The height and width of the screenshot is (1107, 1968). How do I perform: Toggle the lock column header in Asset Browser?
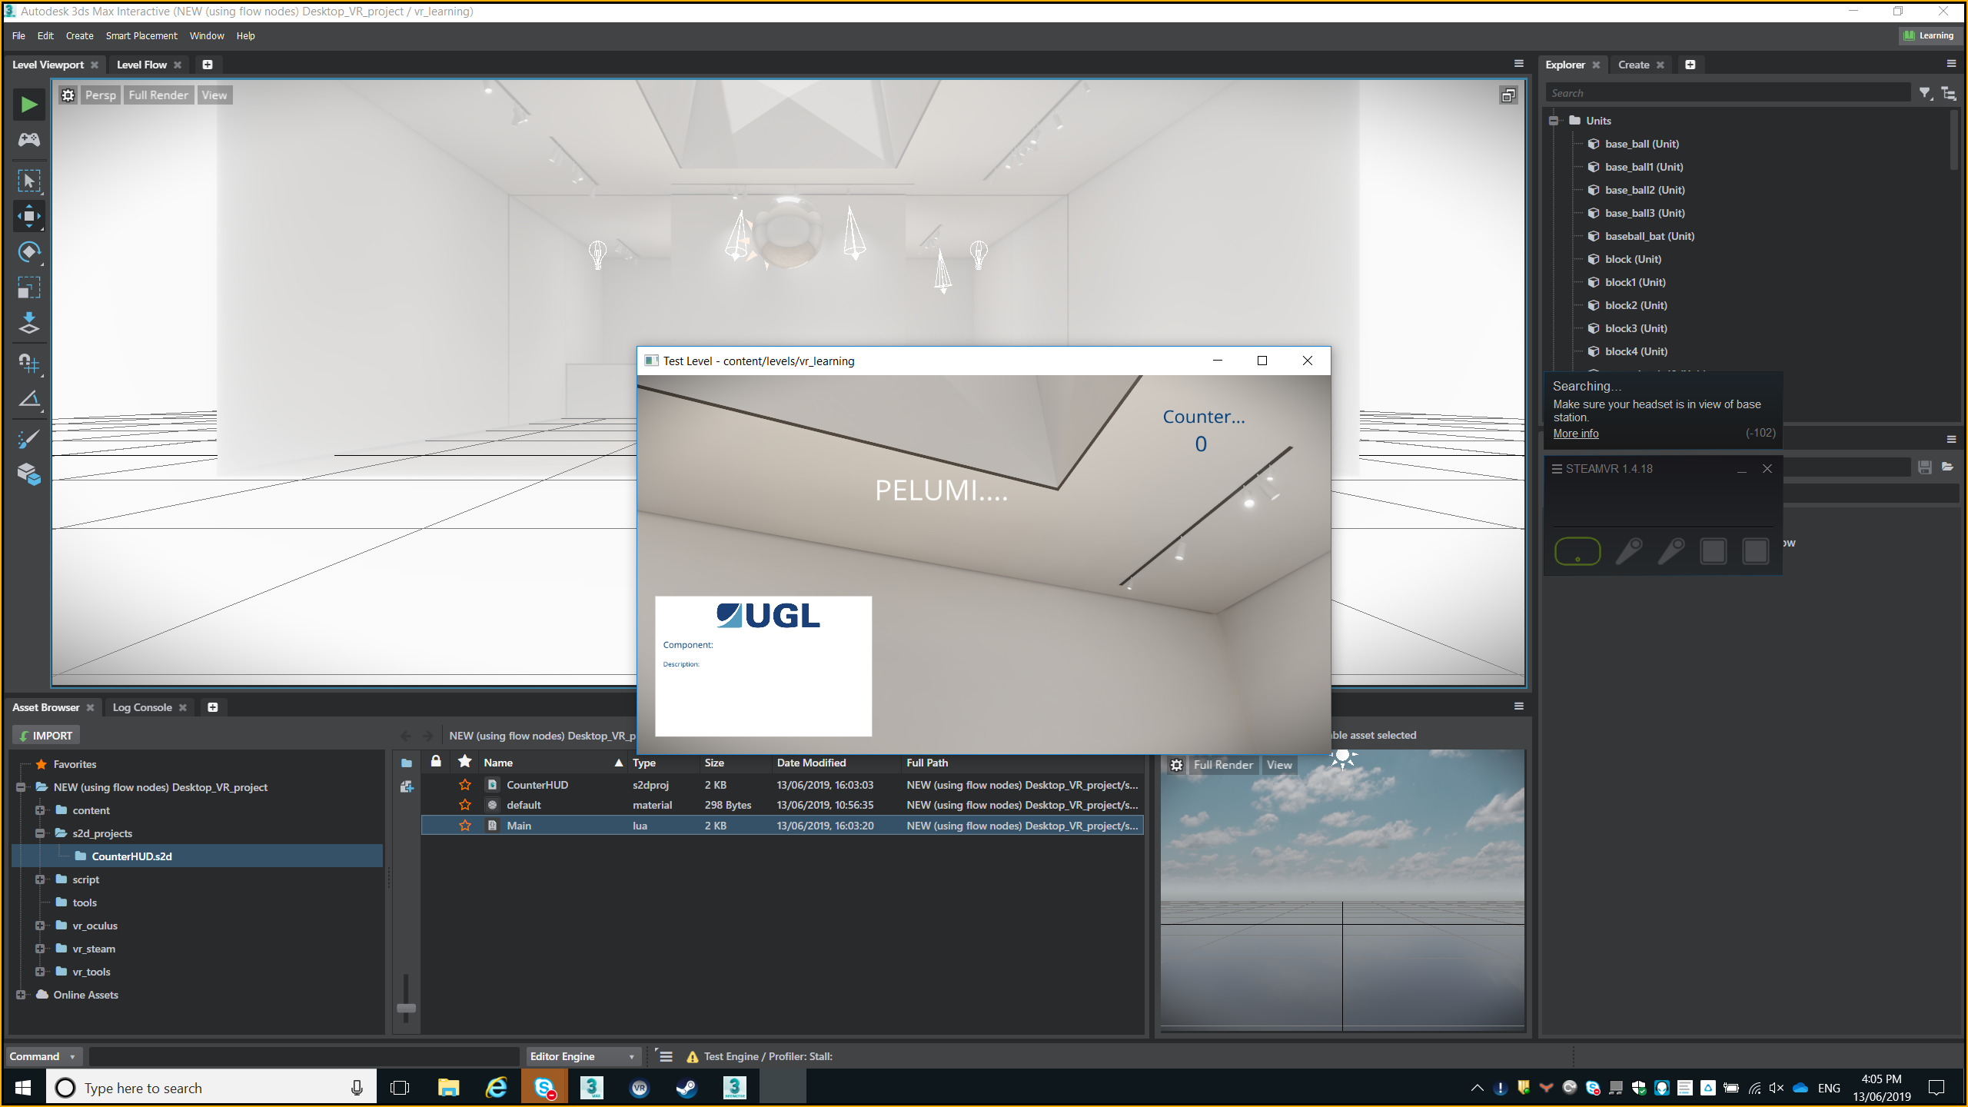pos(436,762)
